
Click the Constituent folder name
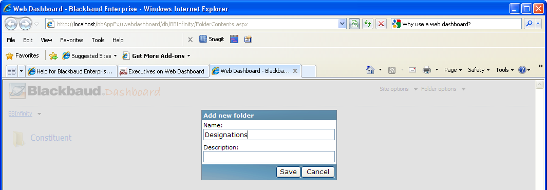pos(51,138)
